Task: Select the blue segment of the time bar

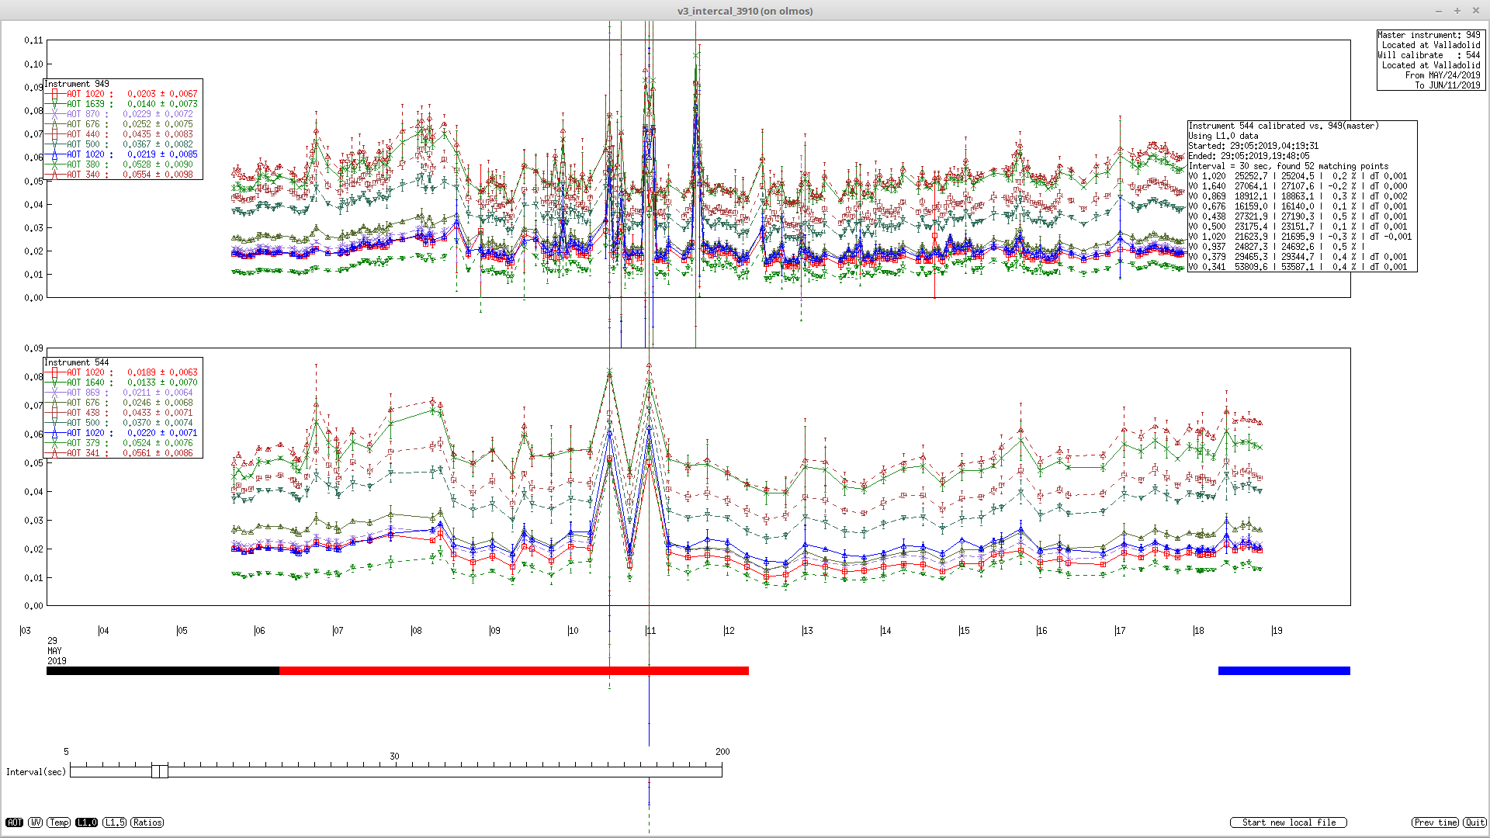Action: pos(1284,670)
